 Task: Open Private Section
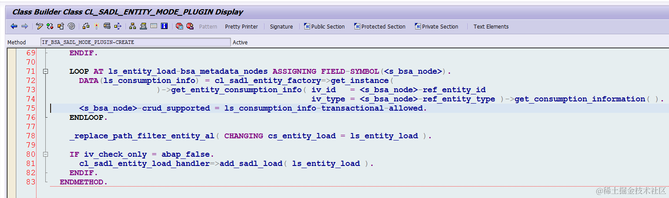click(x=436, y=27)
